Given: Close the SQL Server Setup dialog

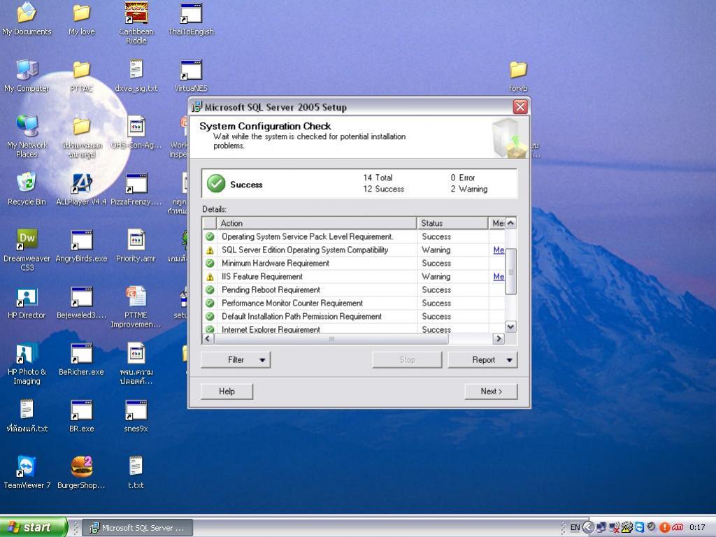Looking at the screenshot, I should (520, 107).
